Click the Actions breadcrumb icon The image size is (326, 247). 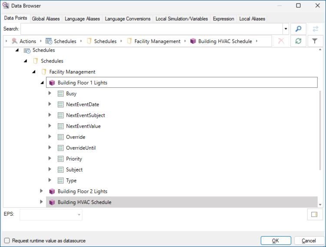click(x=14, y=41)
